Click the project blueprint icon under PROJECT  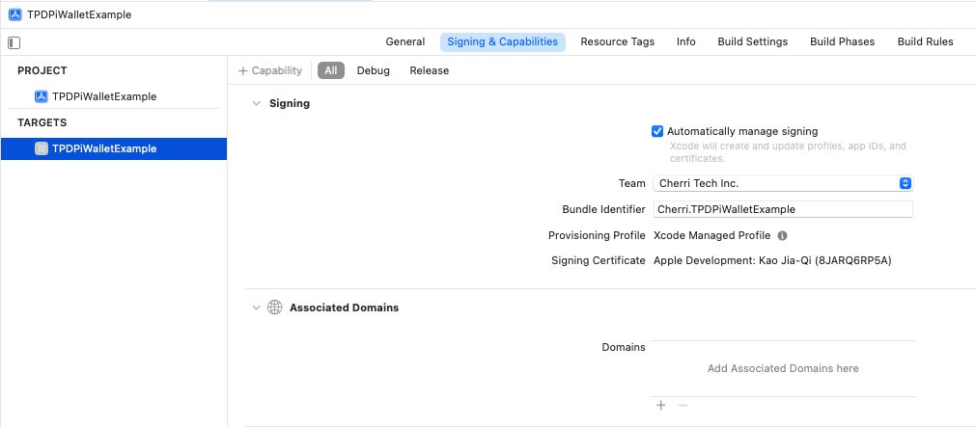pos(42,96)
